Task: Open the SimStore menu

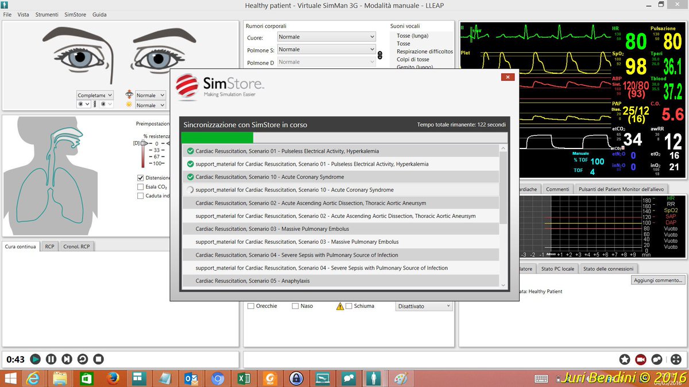Action: (x=75, y=14)
